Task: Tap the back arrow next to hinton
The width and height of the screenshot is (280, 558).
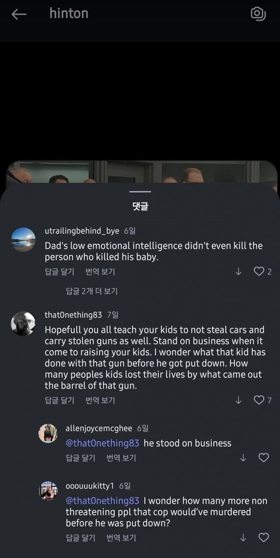Action: point(19,14)
